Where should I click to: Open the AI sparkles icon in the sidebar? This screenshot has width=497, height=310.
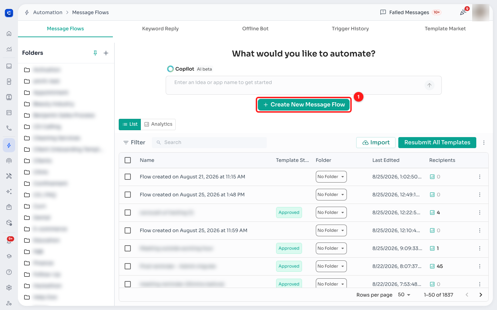point(9,192)
